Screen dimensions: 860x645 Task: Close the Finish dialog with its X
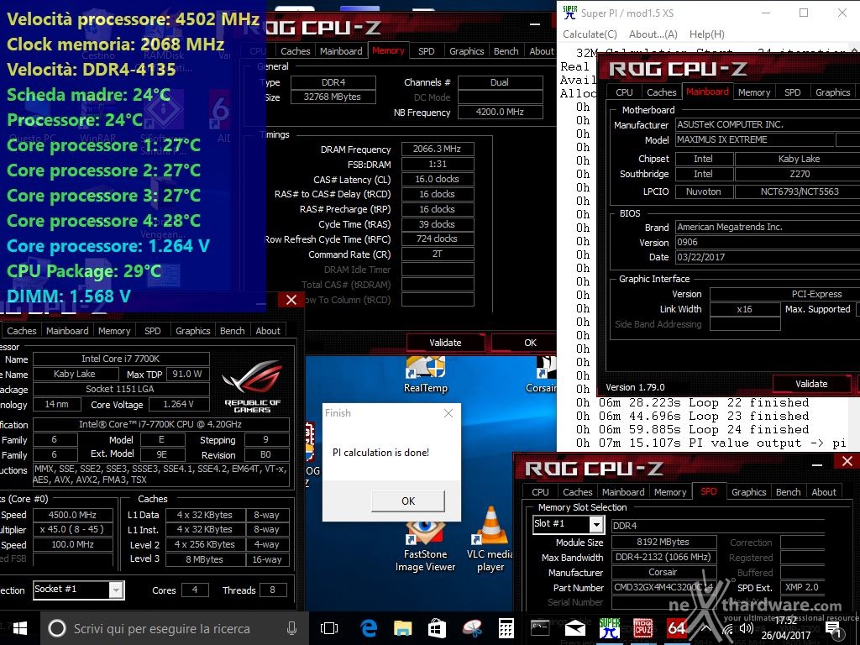[x=448, y=413]
